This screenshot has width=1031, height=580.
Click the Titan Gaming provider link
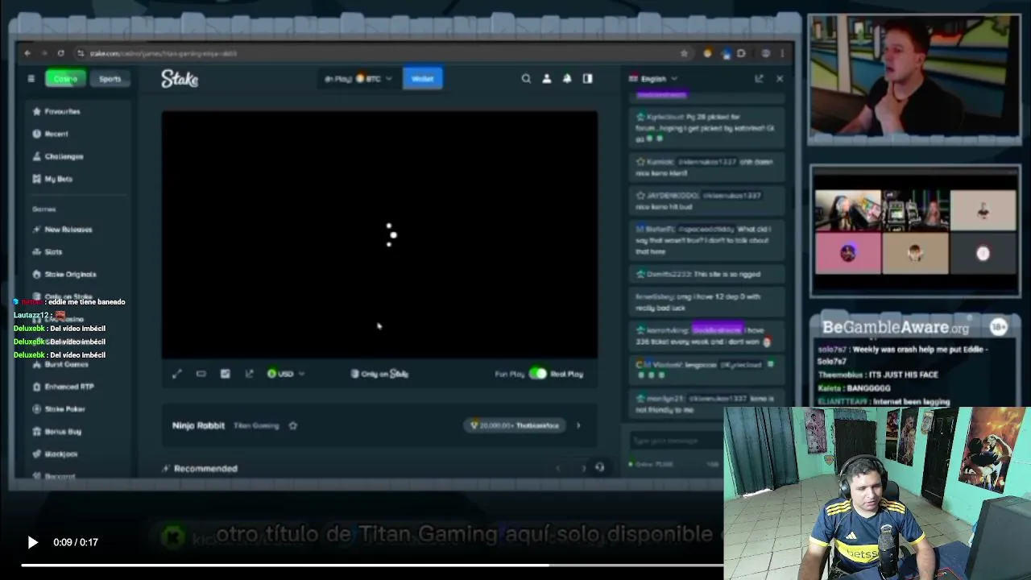(x=256, y=425)
